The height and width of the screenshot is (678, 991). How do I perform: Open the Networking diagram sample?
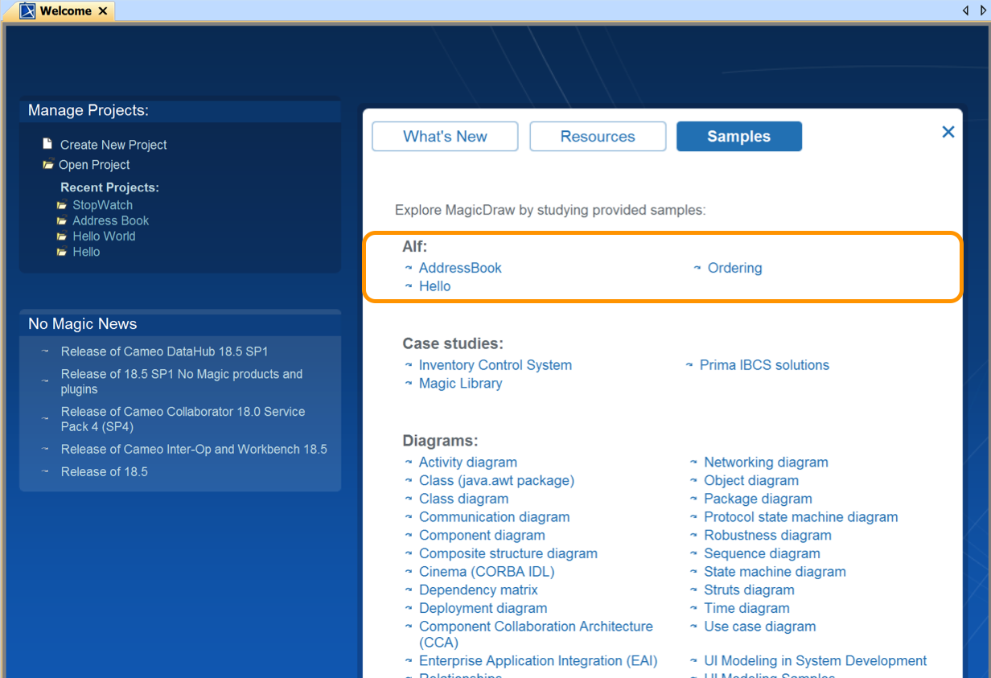pyautogui.click(x=766, y=462)
